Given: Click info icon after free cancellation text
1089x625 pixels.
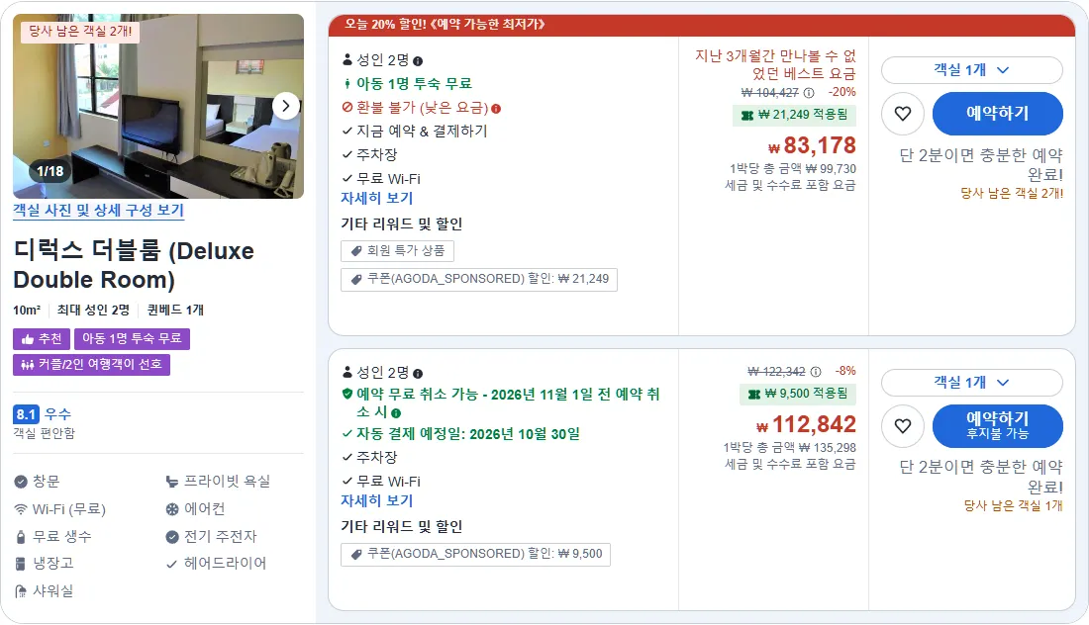Looking at the screenshot, I should click(396, 412).
